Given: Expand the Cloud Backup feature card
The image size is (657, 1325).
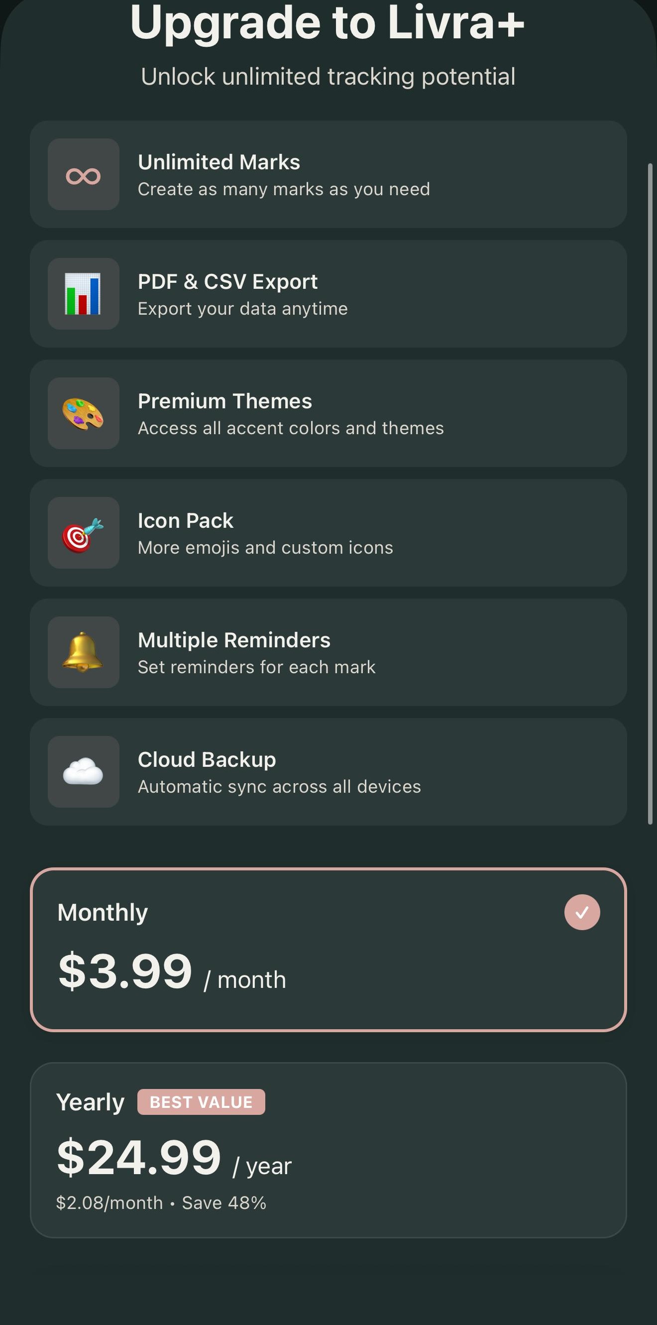Looking at the screenshot, I should click(328, 771).
